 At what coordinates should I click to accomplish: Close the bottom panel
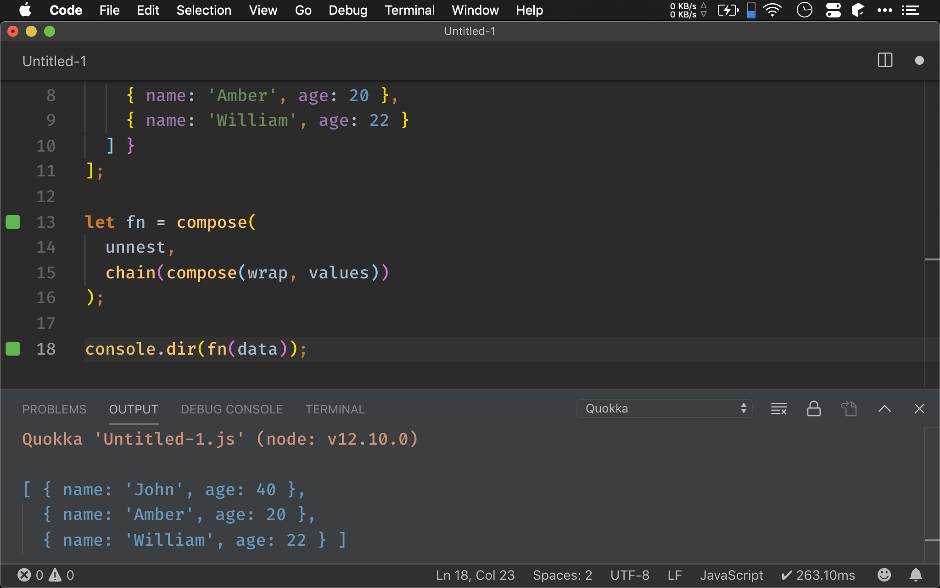pyautogui.click(x=919, y=408)
